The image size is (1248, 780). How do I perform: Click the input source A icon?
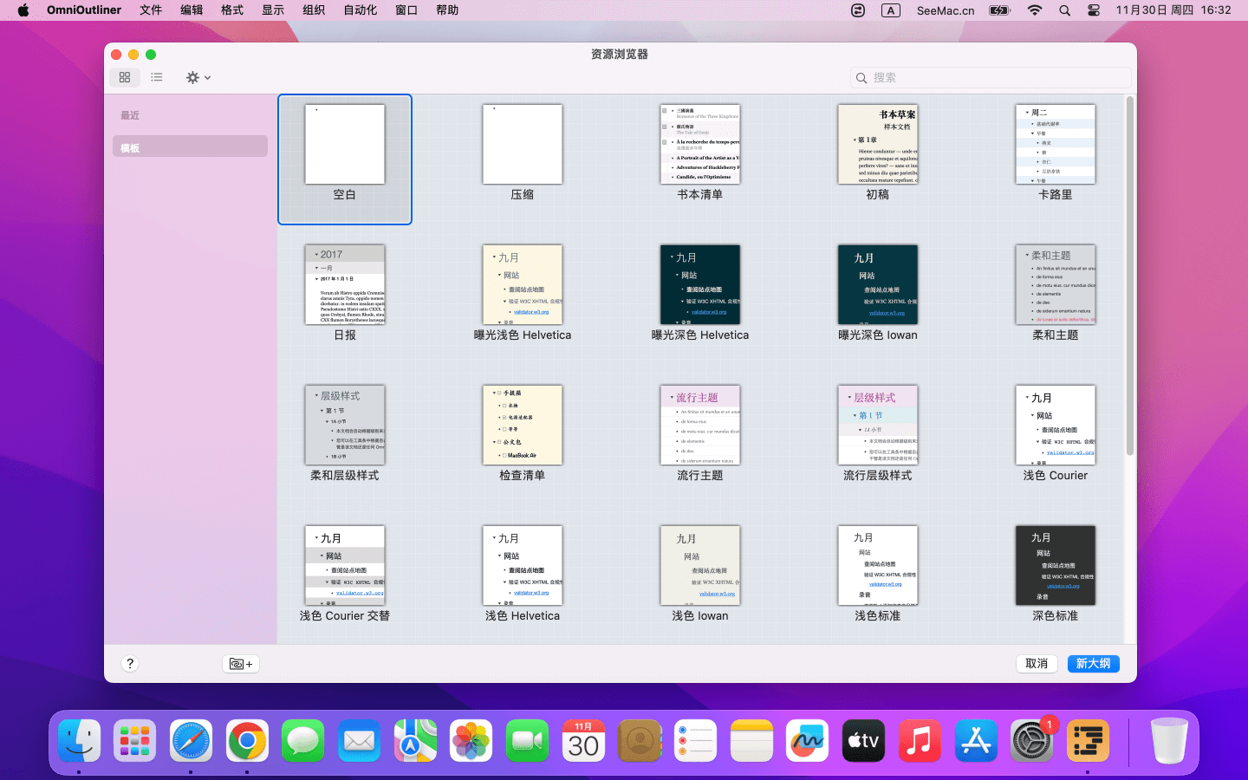pos(891,10)
